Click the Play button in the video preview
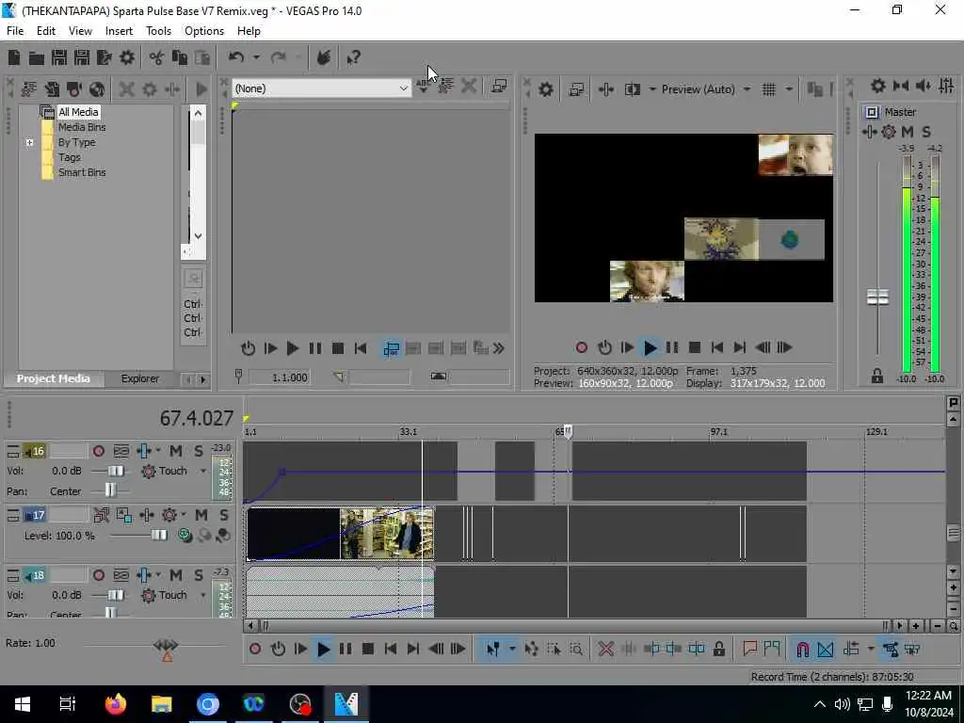Screen dimensions: 964x723 click(x=650, y=348)
